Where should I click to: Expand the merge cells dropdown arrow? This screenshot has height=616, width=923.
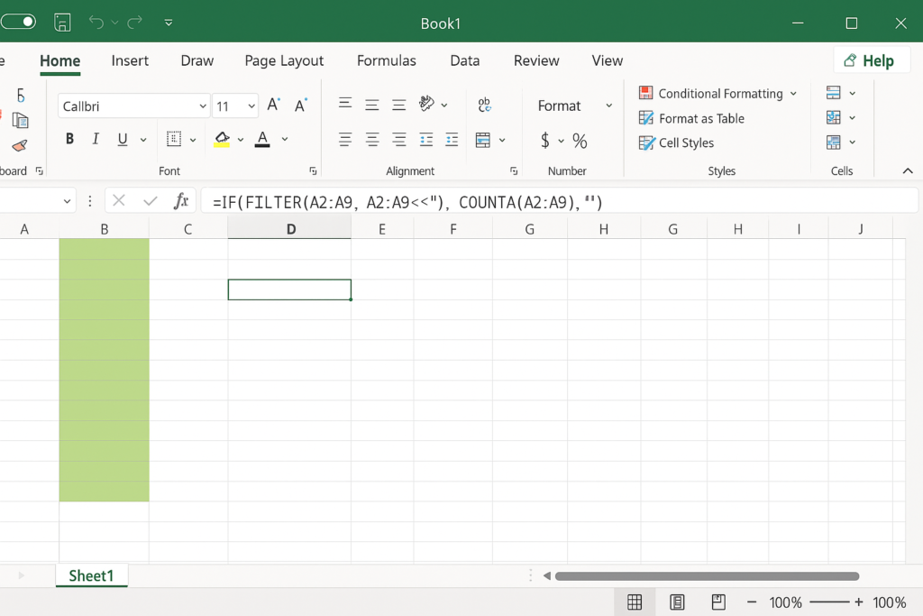pos(502,140)
